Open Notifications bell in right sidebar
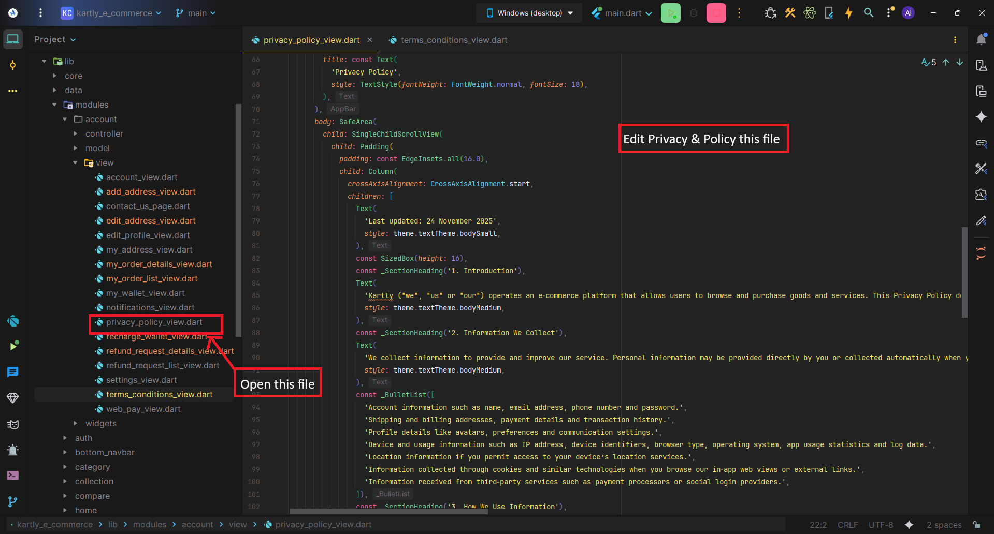The height and width of the screenshot is (534, 994). (x=981, y=40)
